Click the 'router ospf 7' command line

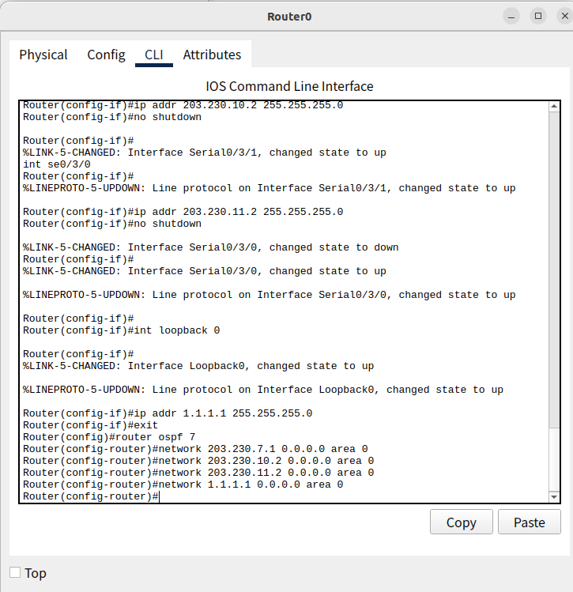[x=109, y=437]
